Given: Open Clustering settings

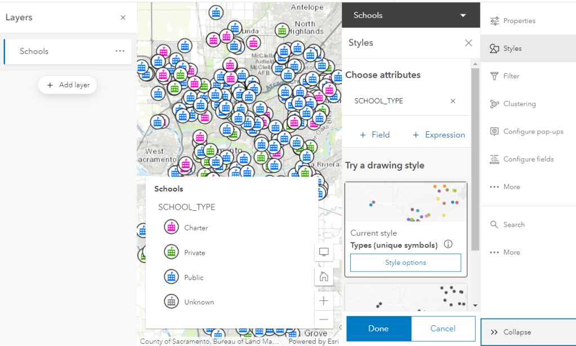Looking at the screenshot, I should tap(494, 104).
